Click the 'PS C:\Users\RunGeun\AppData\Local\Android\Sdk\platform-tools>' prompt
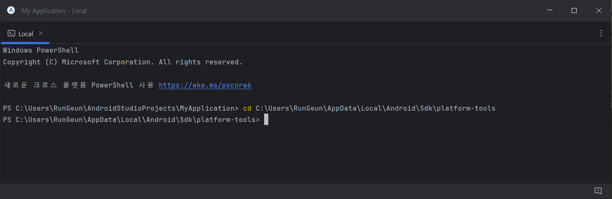 (x=131, y=120)
